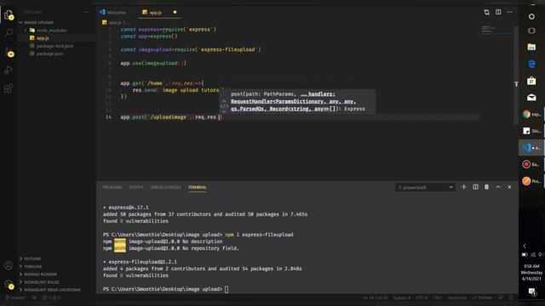Viewport: 545px width, 306px height.
Task: Open the Extensions view
Action: pyautogui.click(x=9, y=88)
